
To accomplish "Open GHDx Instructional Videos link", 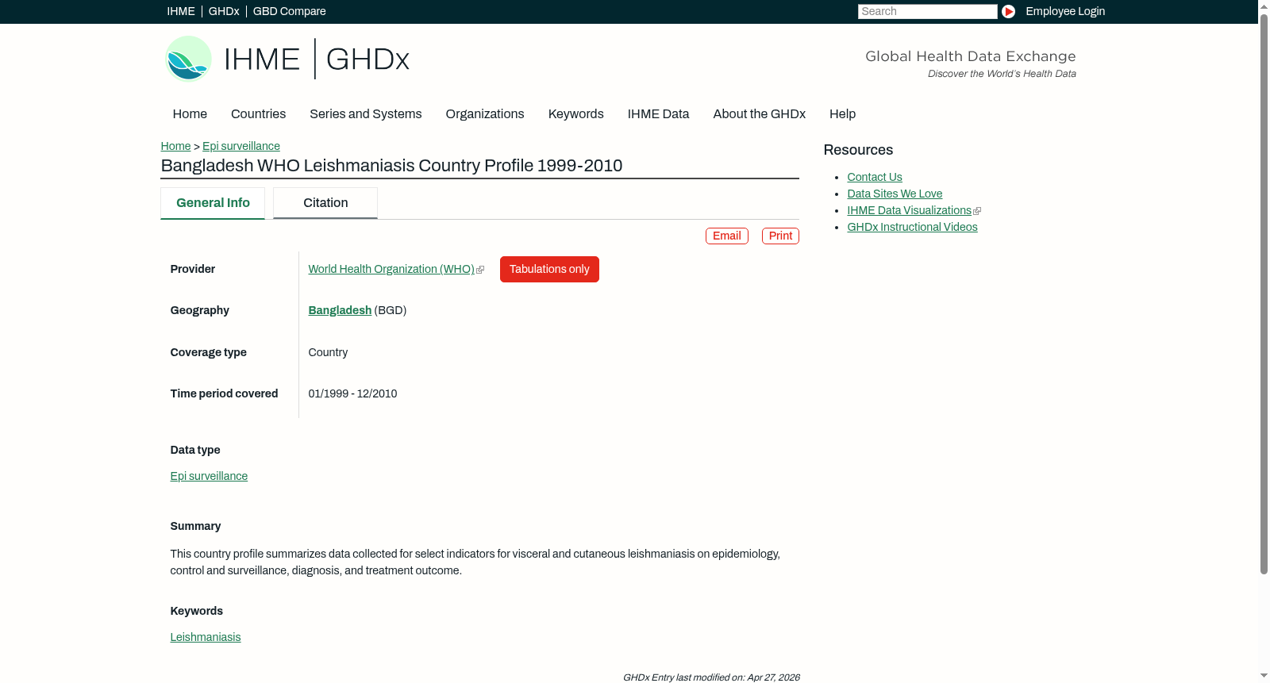I will point(912,227).
